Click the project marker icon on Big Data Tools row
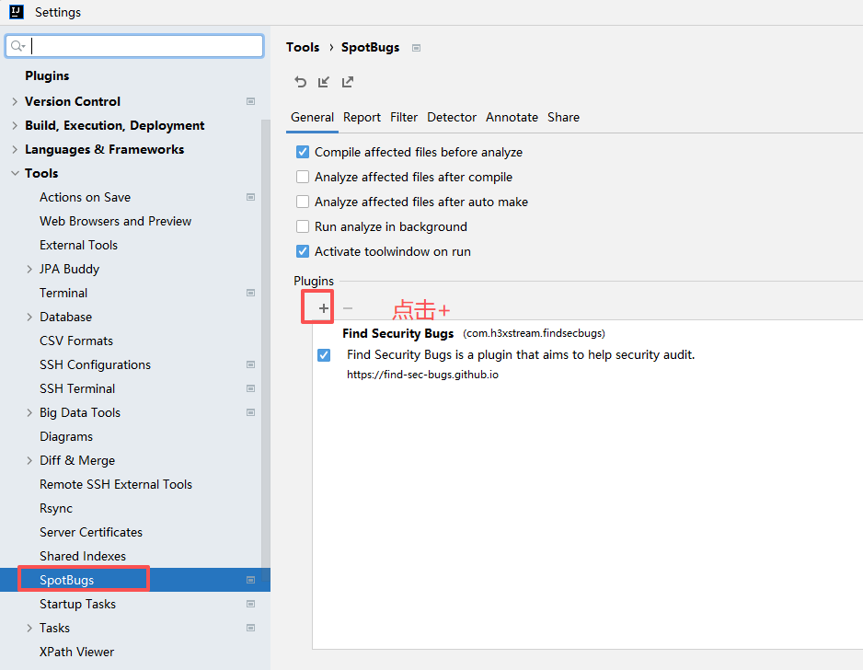 click(x=250, y=412)
